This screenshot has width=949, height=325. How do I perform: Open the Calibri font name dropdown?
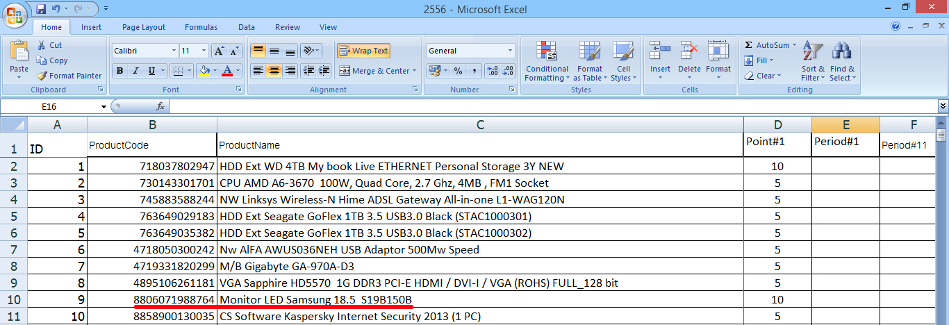pos(173,51)
